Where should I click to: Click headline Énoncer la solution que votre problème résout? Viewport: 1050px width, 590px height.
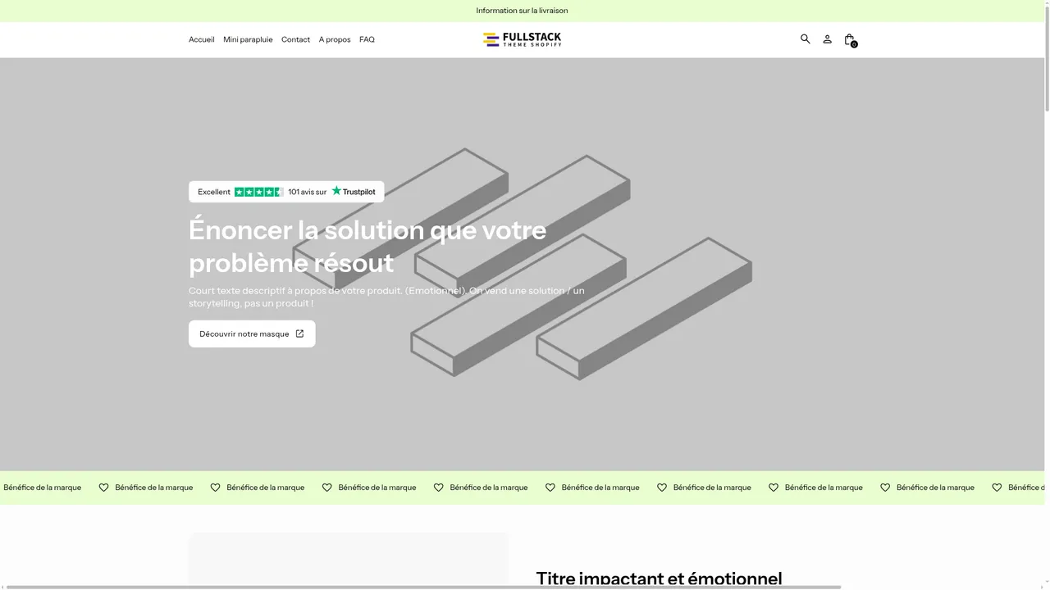(367, 246)
